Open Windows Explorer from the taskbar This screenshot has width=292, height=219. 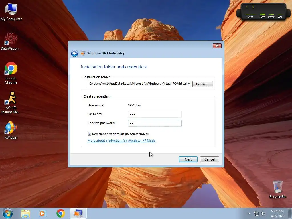[25, 213]
